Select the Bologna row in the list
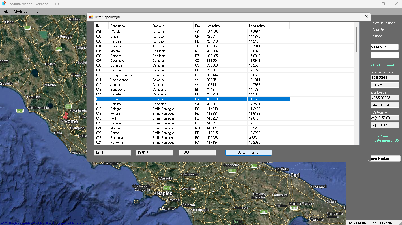 [x=192, y=109]
